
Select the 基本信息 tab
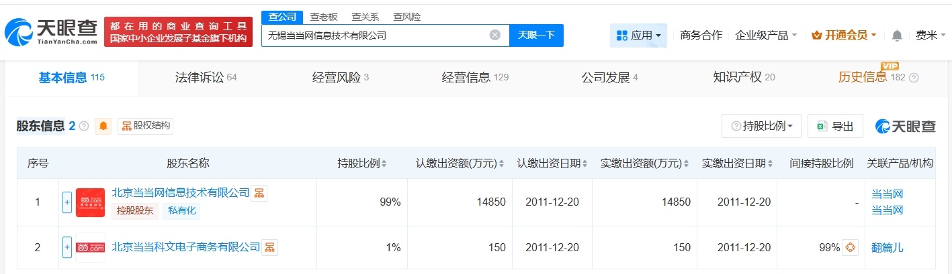click(71, 78)
